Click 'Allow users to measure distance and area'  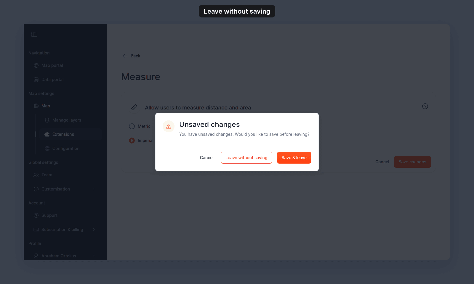click(x=198, y=108)
